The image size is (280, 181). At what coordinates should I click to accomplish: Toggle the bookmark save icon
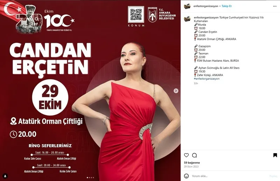275,155
